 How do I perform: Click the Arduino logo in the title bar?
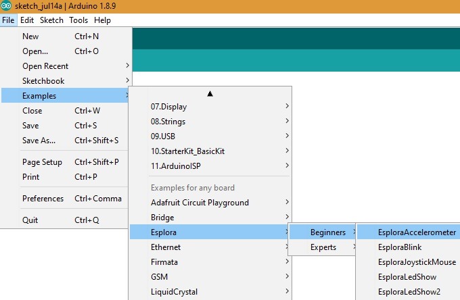tap(6, 5)
